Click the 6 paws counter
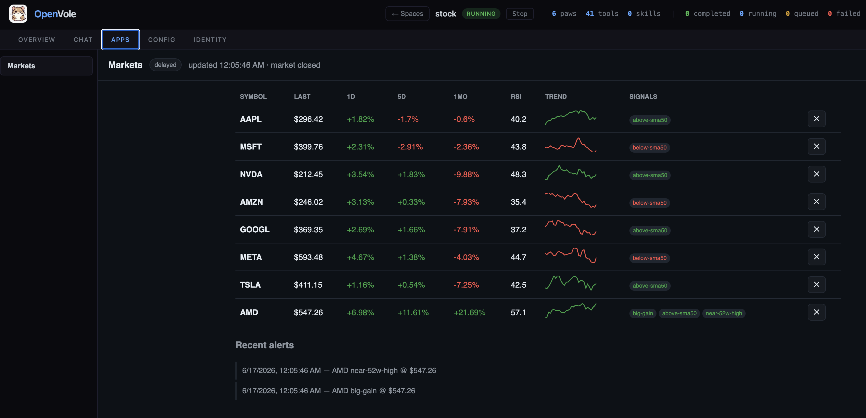The image size is (866, 418). click(564, 14)
